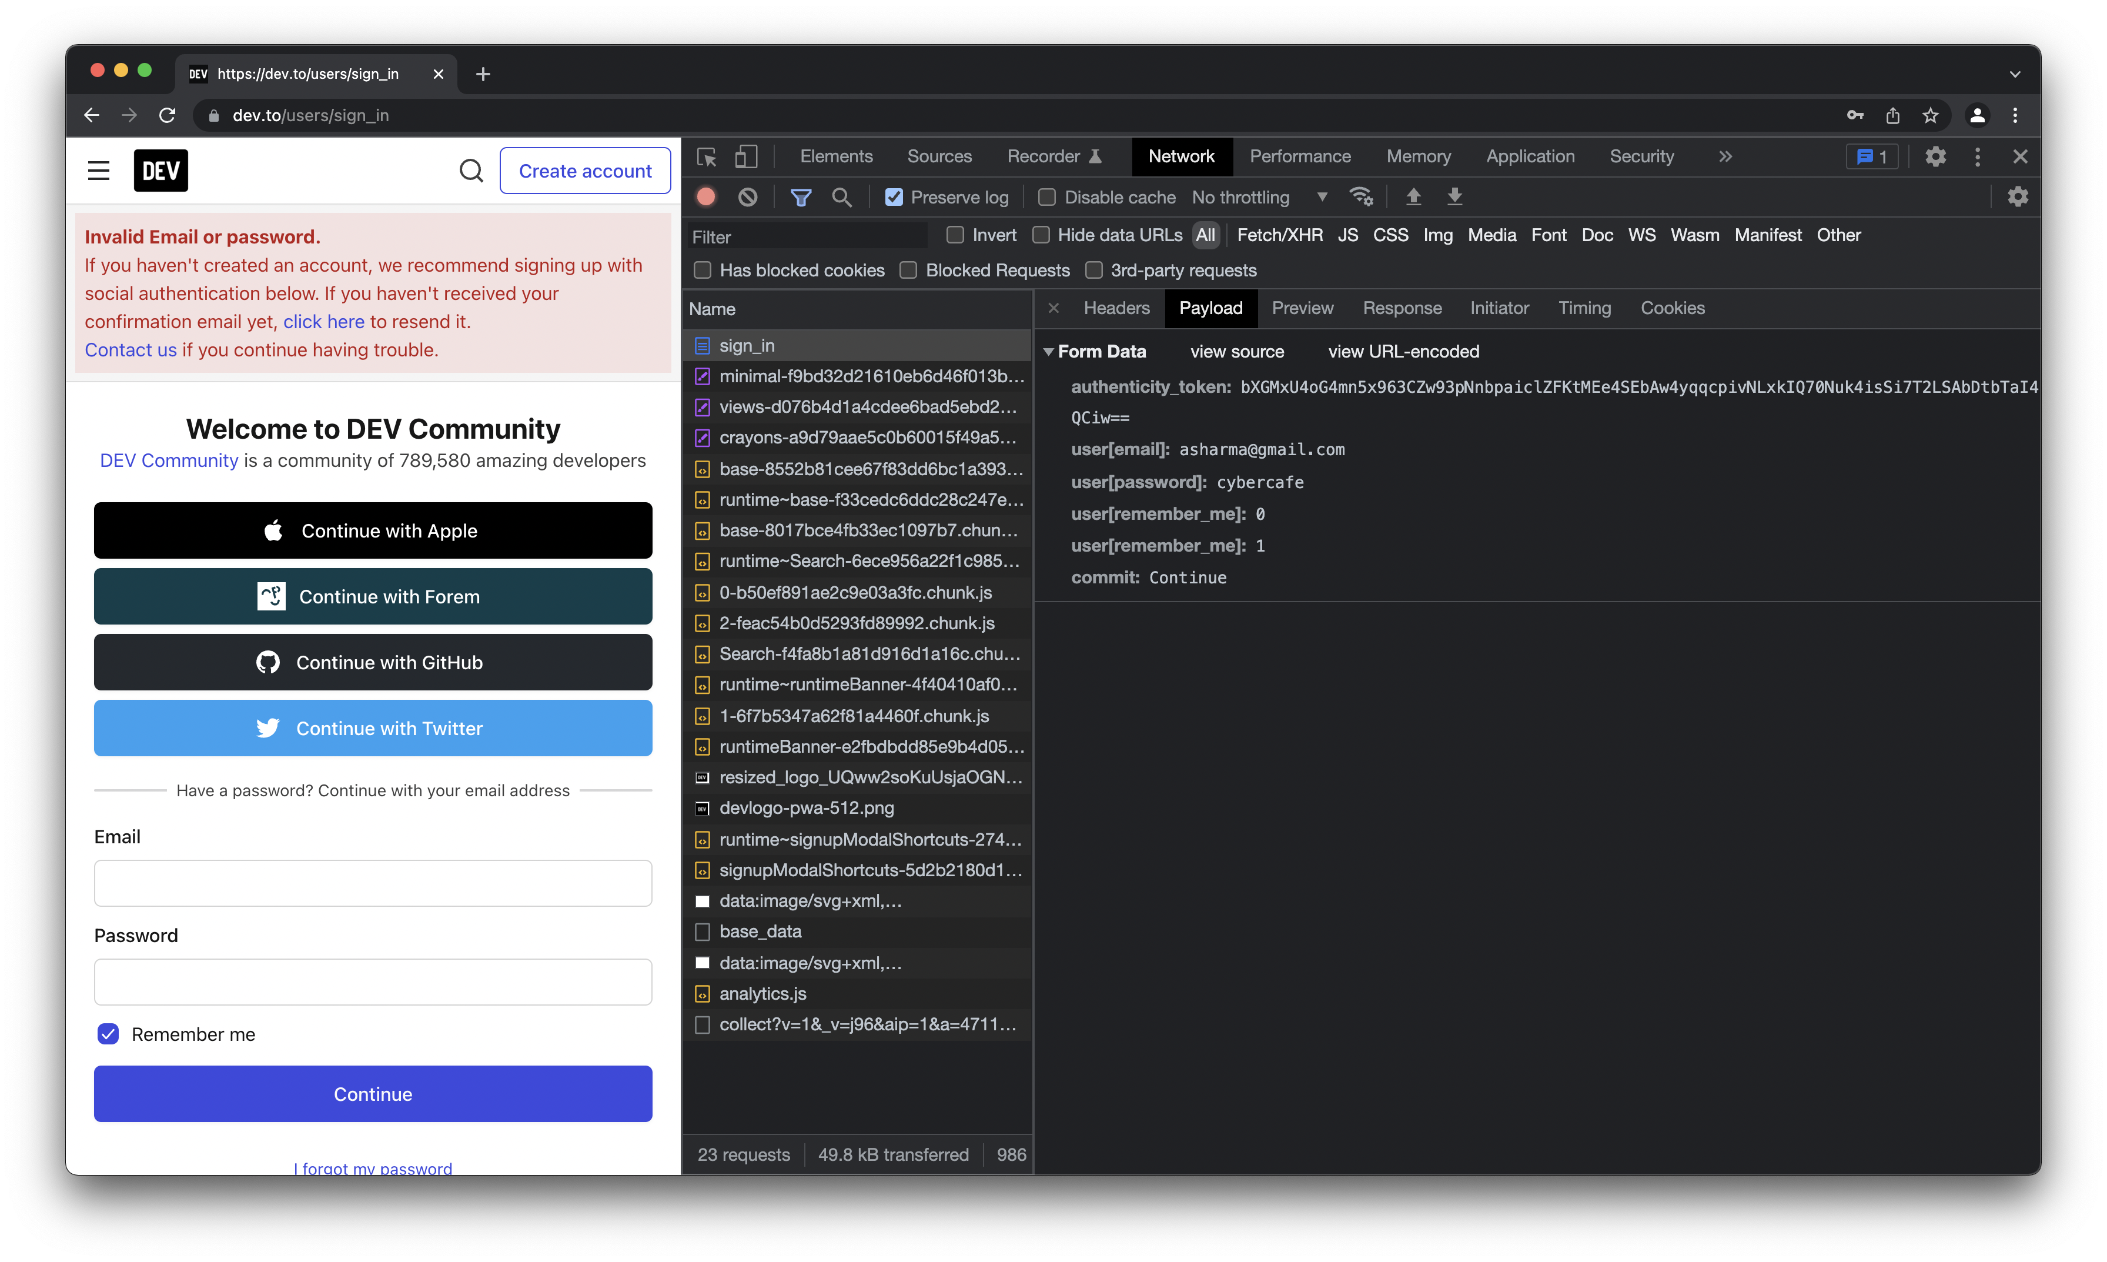The width and height of the screenshot is (2107, 1262).
Task: Open the hamburger navigation menu
Action: (x=99, y=171)
